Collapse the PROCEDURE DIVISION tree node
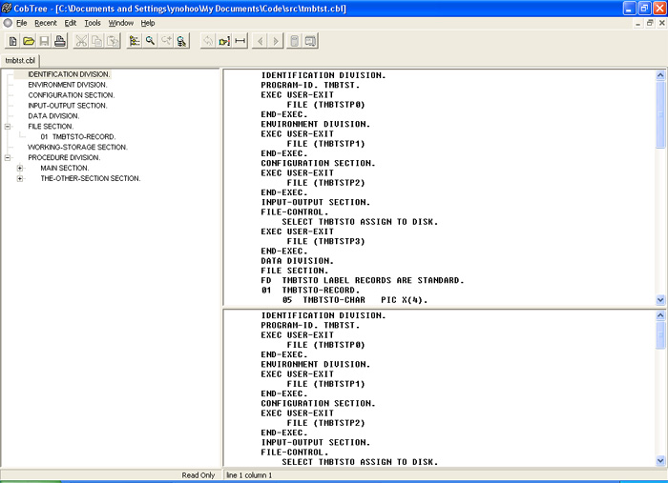The width and height of the screenshot is (668, 483). [x=8, y=157]
